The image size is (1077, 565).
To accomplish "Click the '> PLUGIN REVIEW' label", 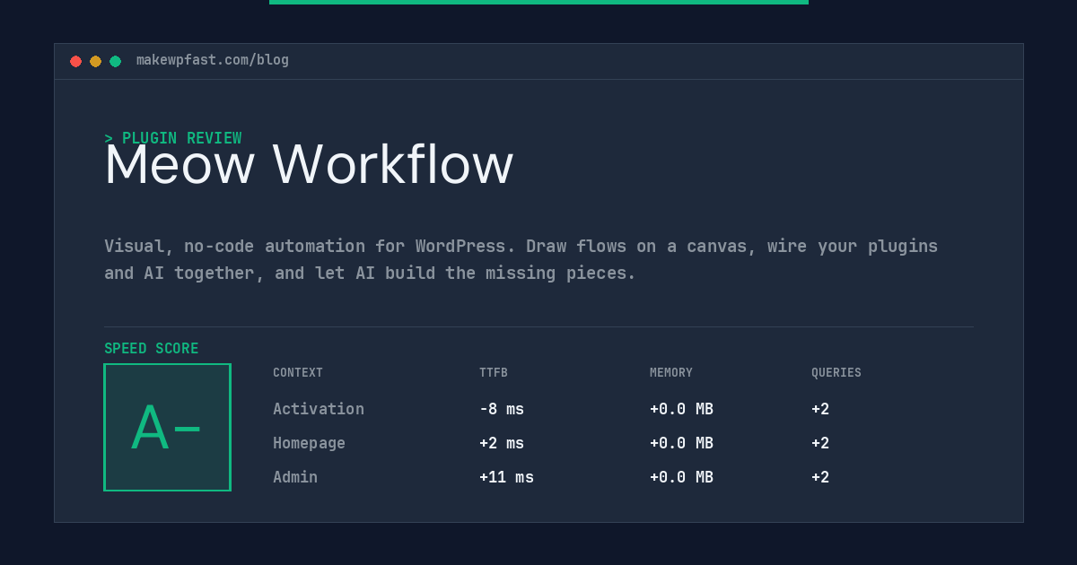I will click(x=172, y=138).
